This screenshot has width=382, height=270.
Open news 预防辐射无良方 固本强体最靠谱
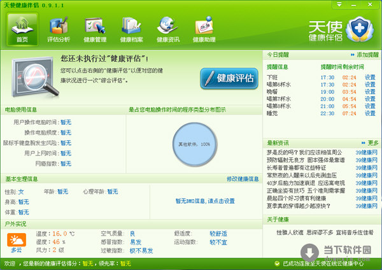pos(306,160)
